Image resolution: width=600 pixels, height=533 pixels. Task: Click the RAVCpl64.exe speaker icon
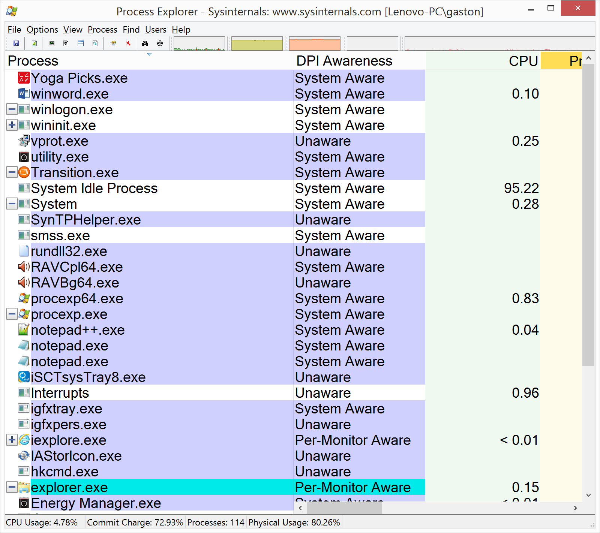coord(24,267)
